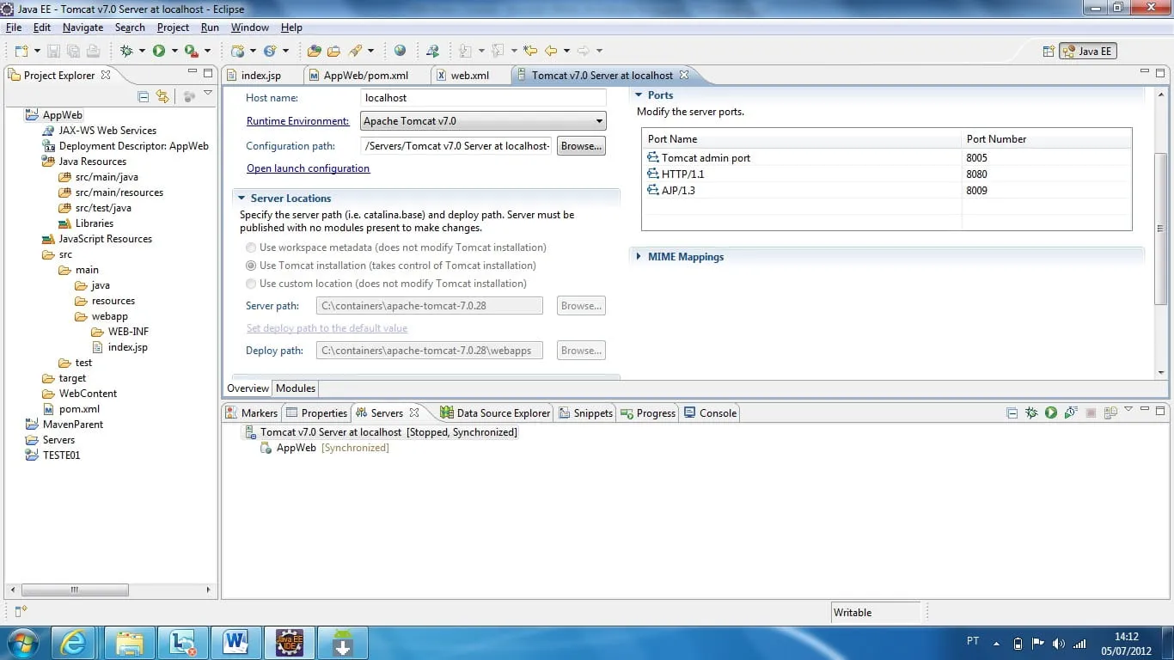Select pom.xml in Project Explorer
Screen dimensions: 1174x660
[79, 409]
